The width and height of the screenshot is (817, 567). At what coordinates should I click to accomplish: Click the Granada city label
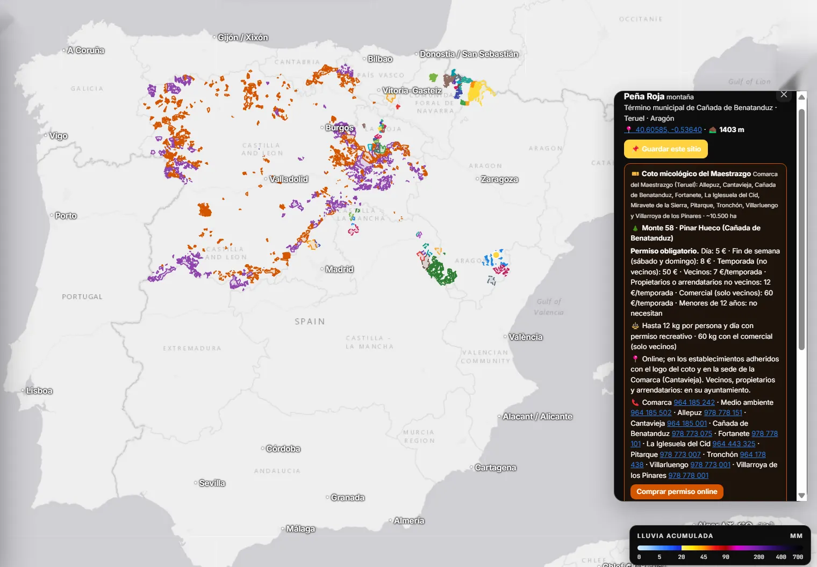[x=347, y=498]
